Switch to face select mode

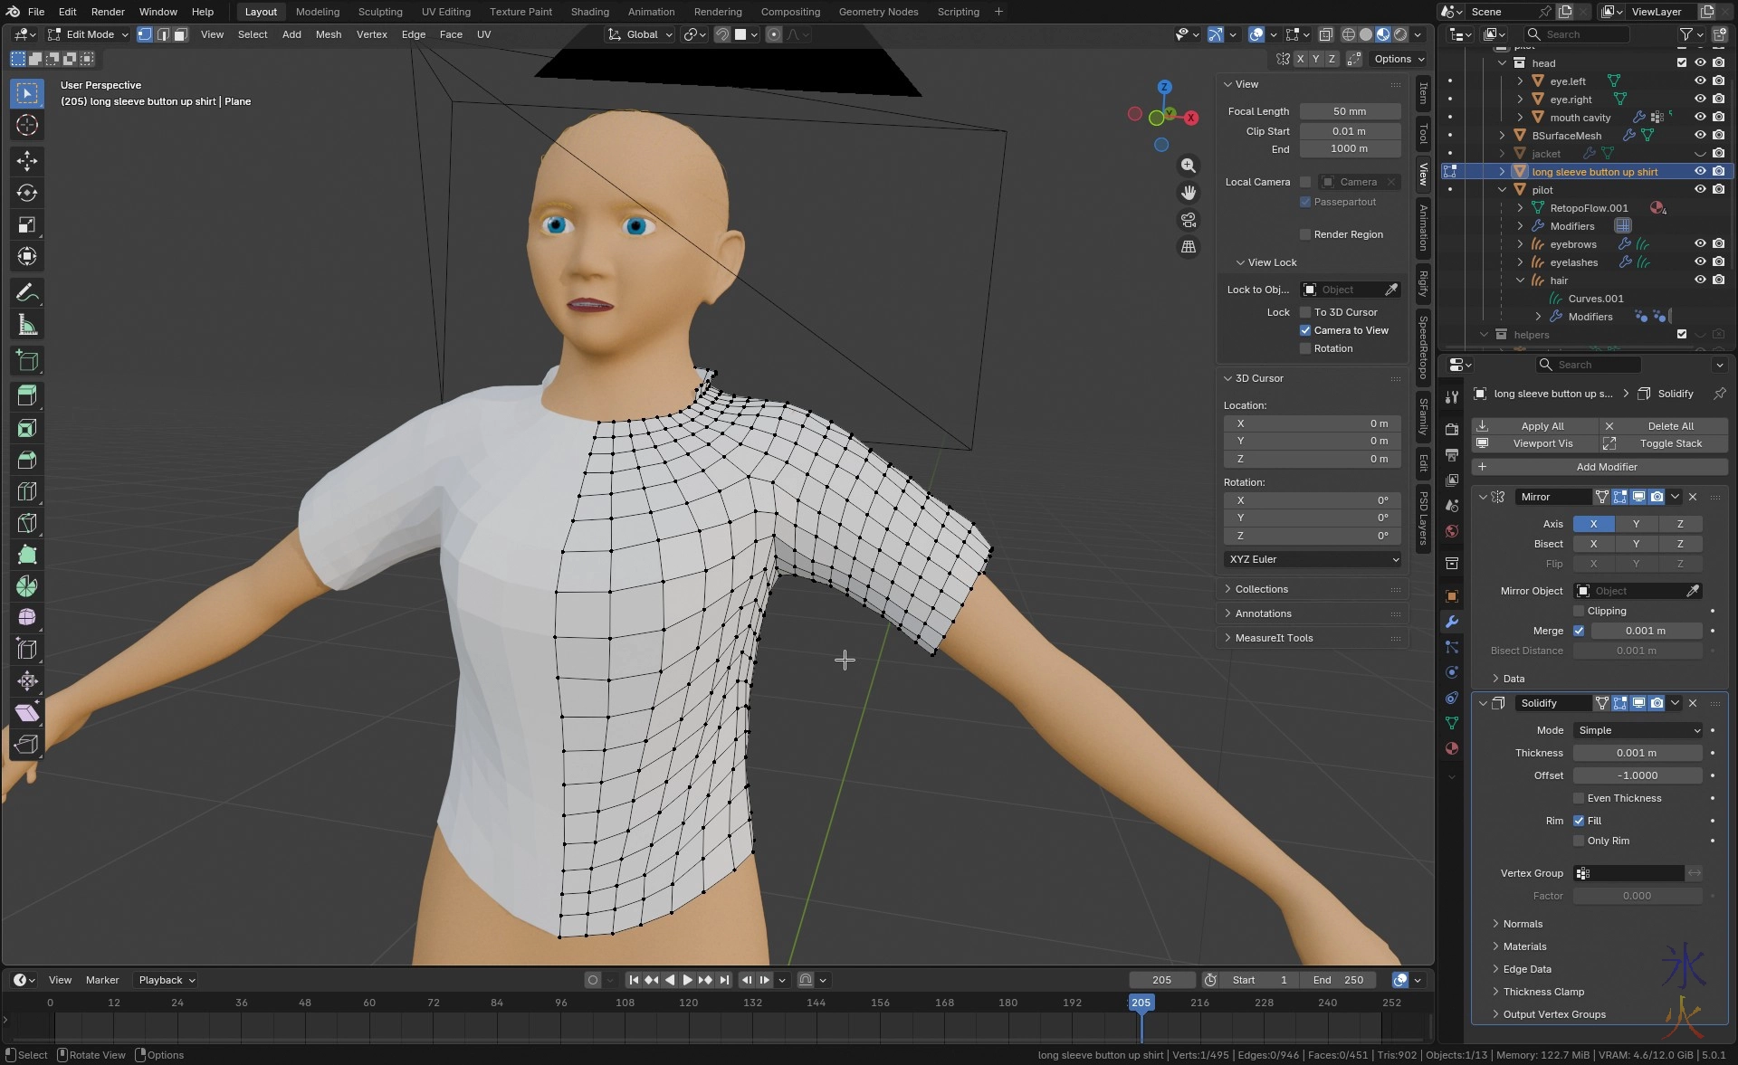tap(180, 34)
